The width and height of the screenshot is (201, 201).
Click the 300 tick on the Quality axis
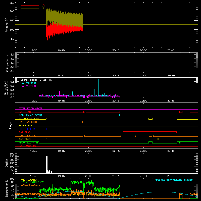point(12,154)
